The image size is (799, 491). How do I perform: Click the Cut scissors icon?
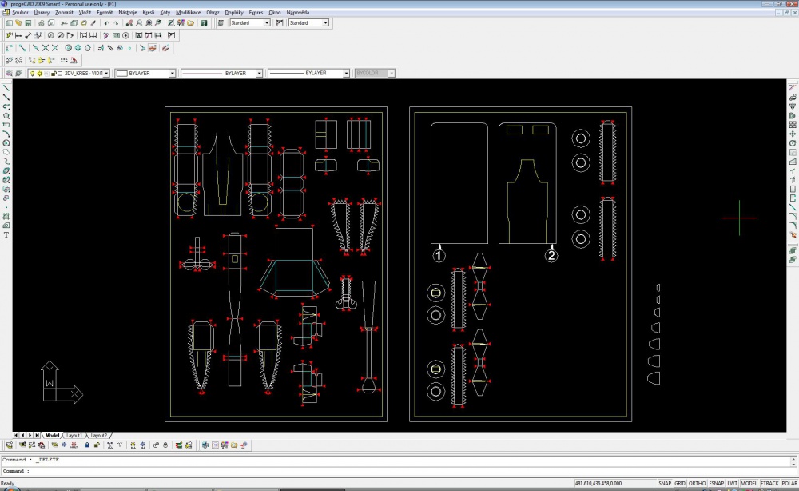pyautogui.click(x=64, y=23)
